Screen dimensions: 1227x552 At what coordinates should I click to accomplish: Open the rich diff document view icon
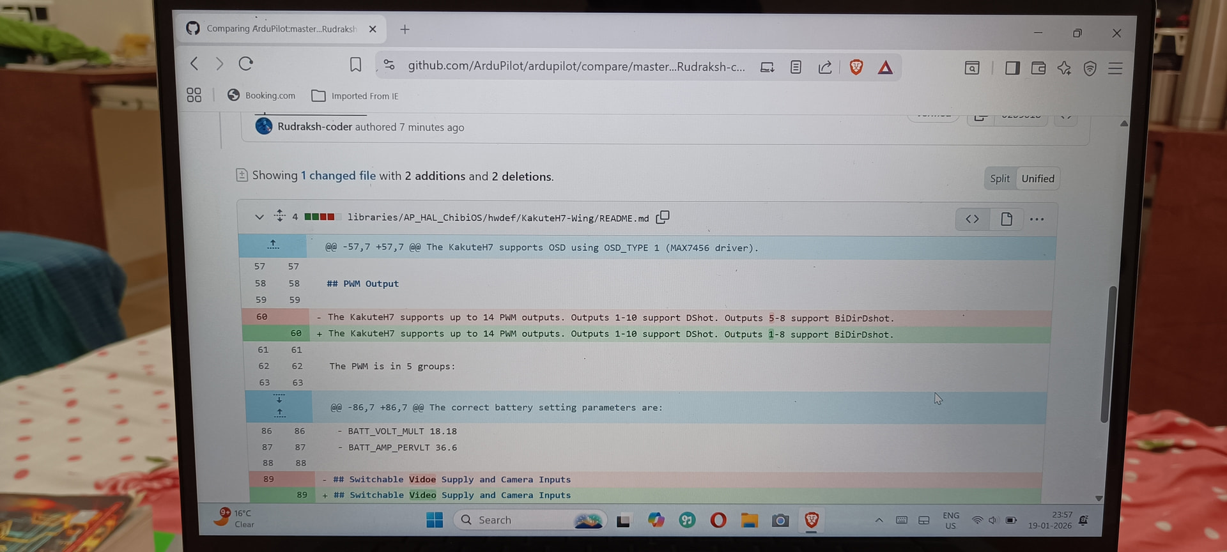point(1006,219)
